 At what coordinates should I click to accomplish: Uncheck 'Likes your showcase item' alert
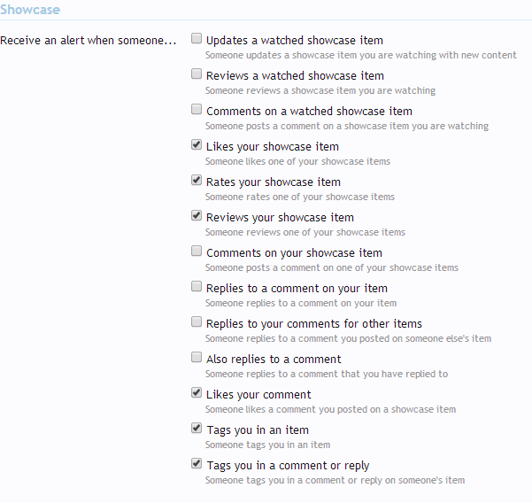[x=197, y=145]
